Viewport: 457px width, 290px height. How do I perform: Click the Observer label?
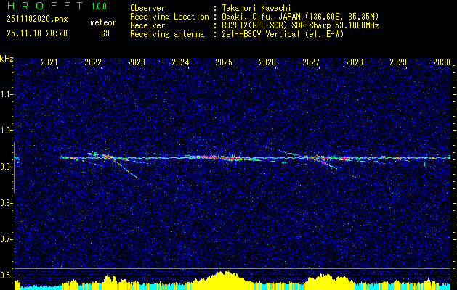[x=147, y=8]
